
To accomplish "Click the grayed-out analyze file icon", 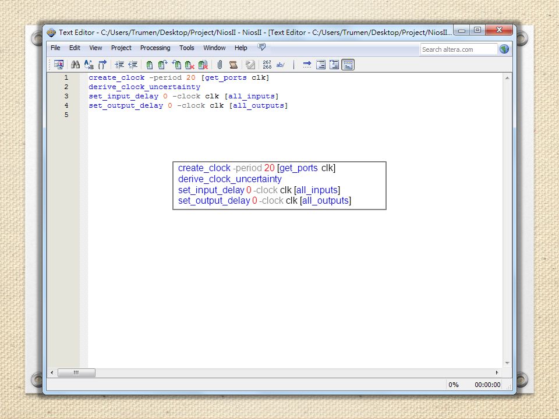I will (250, 65).
